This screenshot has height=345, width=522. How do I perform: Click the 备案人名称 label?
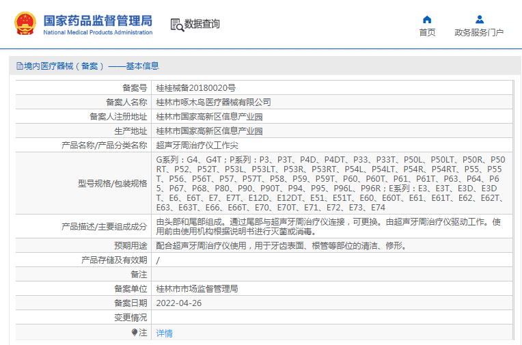point(126,102)
